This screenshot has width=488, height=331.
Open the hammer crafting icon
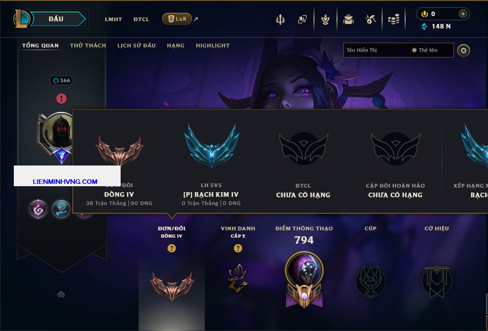click(371, 20)
